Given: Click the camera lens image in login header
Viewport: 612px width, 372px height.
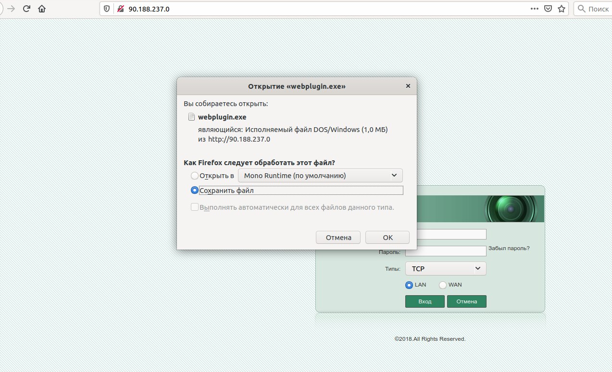Looking at the screenshot, I should (x=511, y=209).
